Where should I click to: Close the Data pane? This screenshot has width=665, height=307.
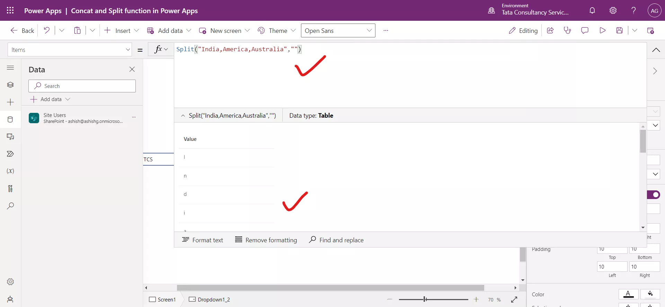tap(132, 69)
